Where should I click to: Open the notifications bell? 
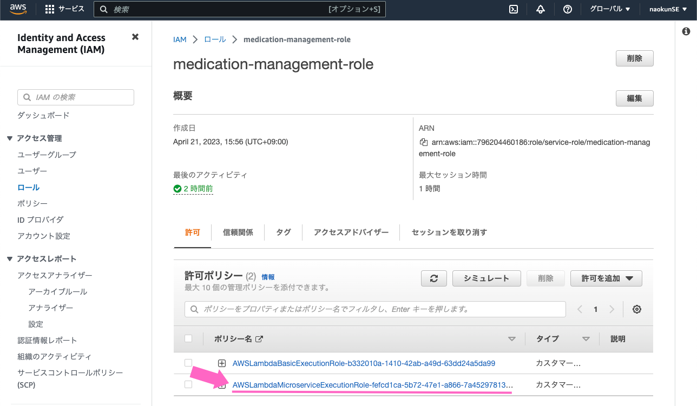541,9
